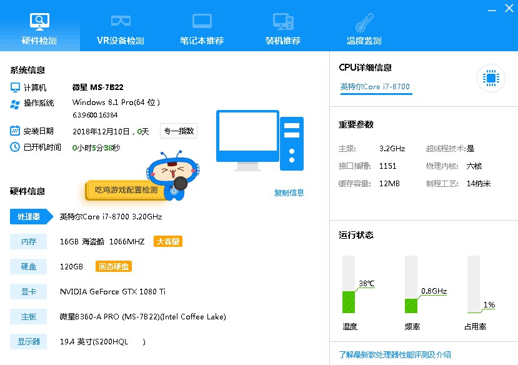518x365 pixels.
Task: Click the 1% usage reading
Action: click(x=489, y=304)
